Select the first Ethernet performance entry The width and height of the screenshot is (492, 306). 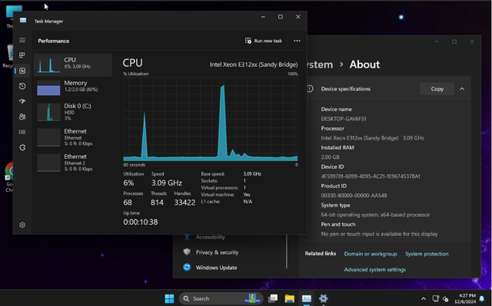point(73,137)
